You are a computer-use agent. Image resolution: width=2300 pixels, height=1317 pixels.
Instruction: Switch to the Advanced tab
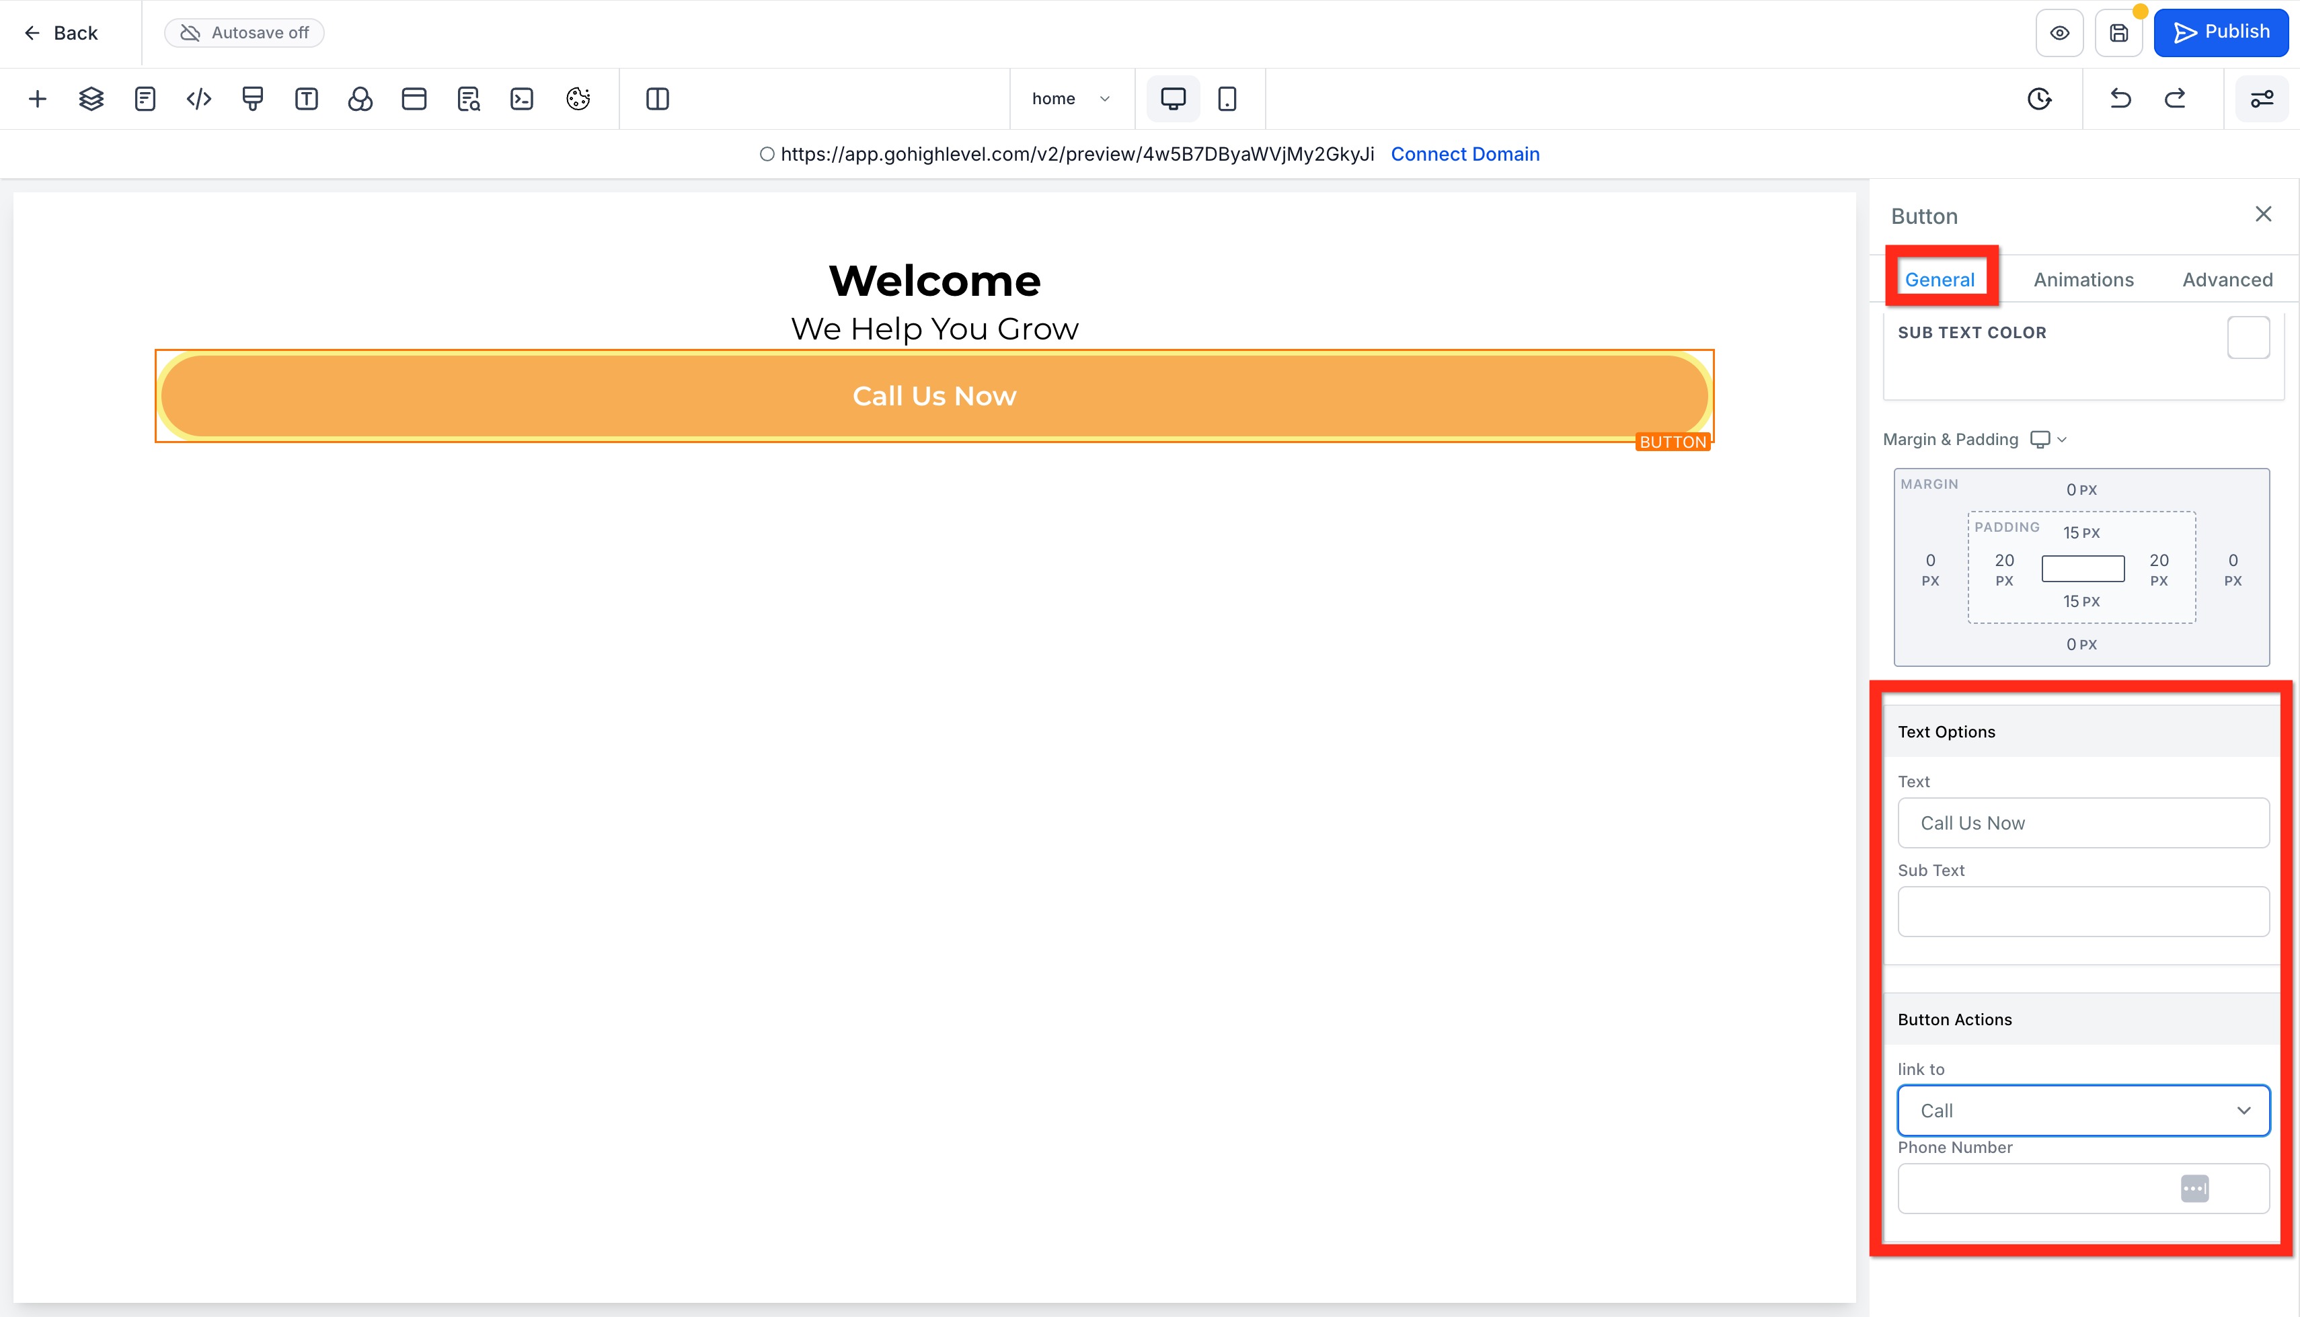click(x=2227, y=280)
